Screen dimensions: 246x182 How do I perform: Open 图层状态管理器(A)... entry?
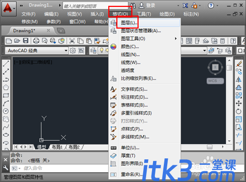[x=145, y=30]
